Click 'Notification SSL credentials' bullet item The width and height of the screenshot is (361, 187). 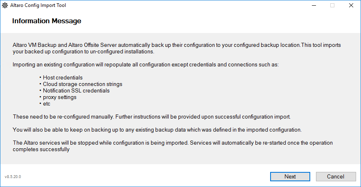76,90
